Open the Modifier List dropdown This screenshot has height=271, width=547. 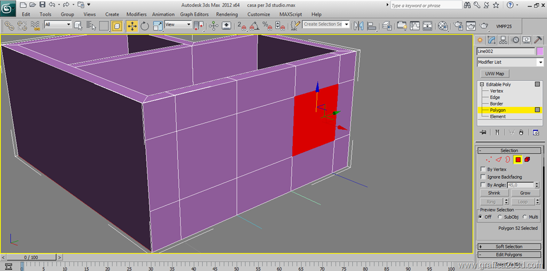point(540,62)
